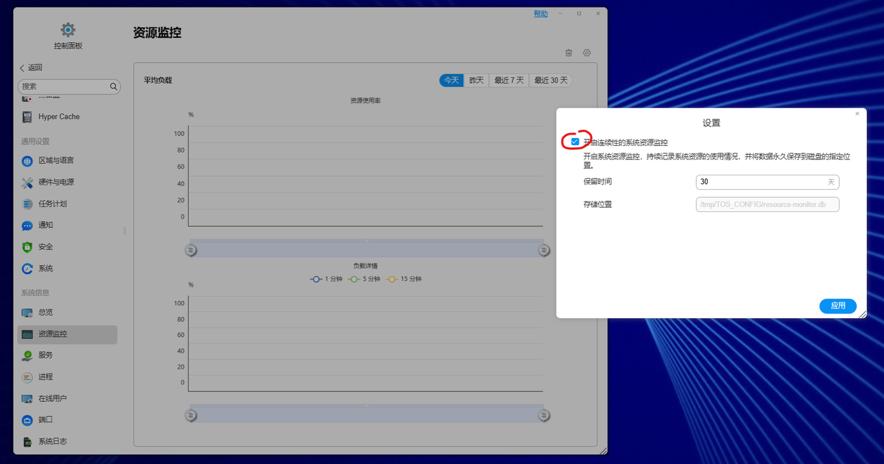Toggle the 15 分钟 legend series

[404, 279]
